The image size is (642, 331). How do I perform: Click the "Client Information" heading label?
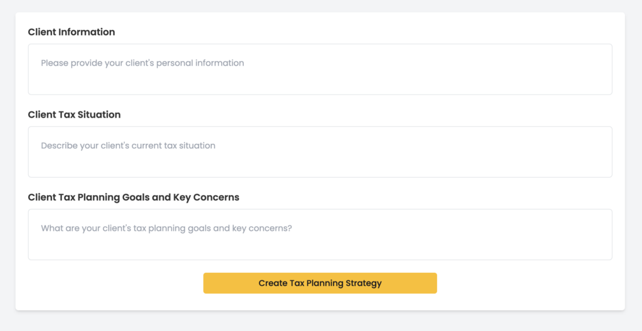coord(71,32)
